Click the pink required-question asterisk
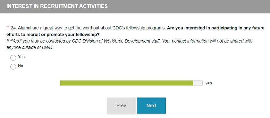Screen dimensions: 270x118 8,27
